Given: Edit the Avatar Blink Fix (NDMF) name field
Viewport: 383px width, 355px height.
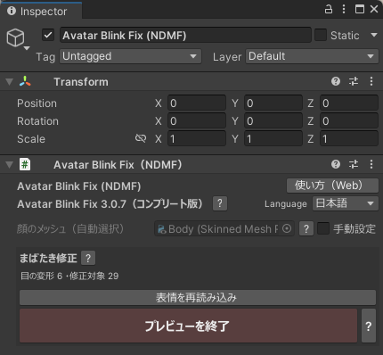Looking at the screenshot, I should (185, 36).
